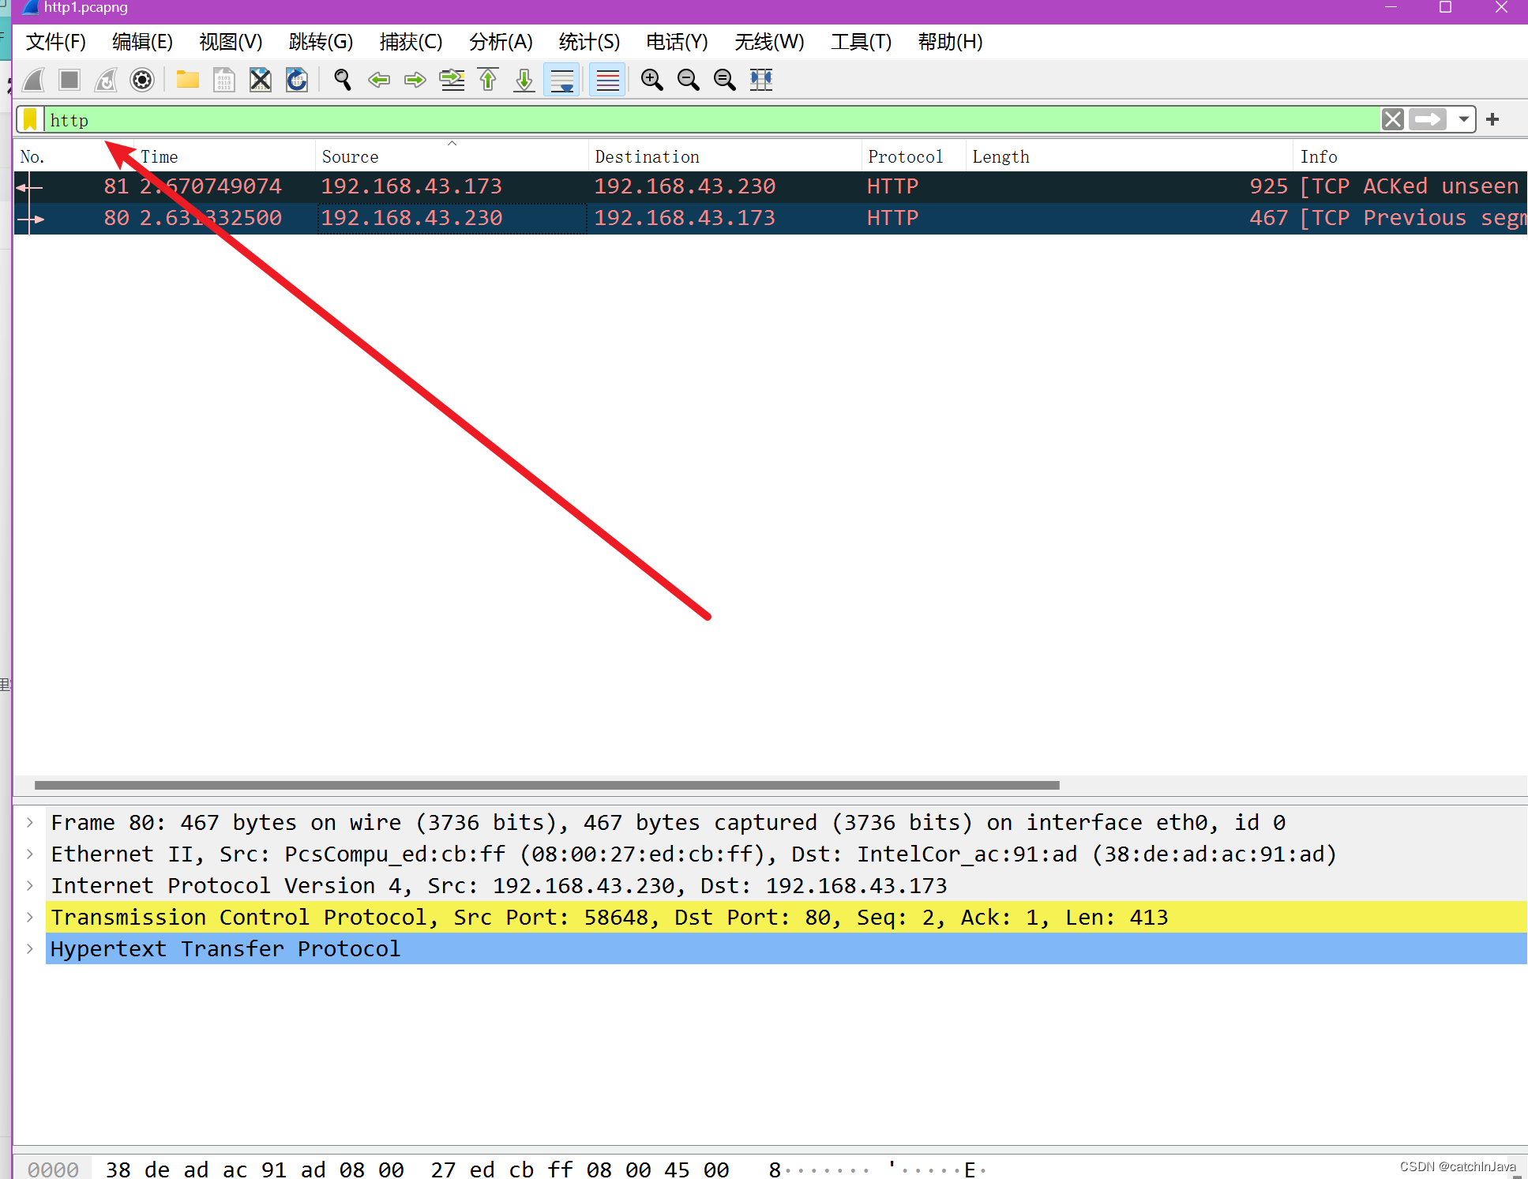Open the 工具(T) menu

click(861, 42)
